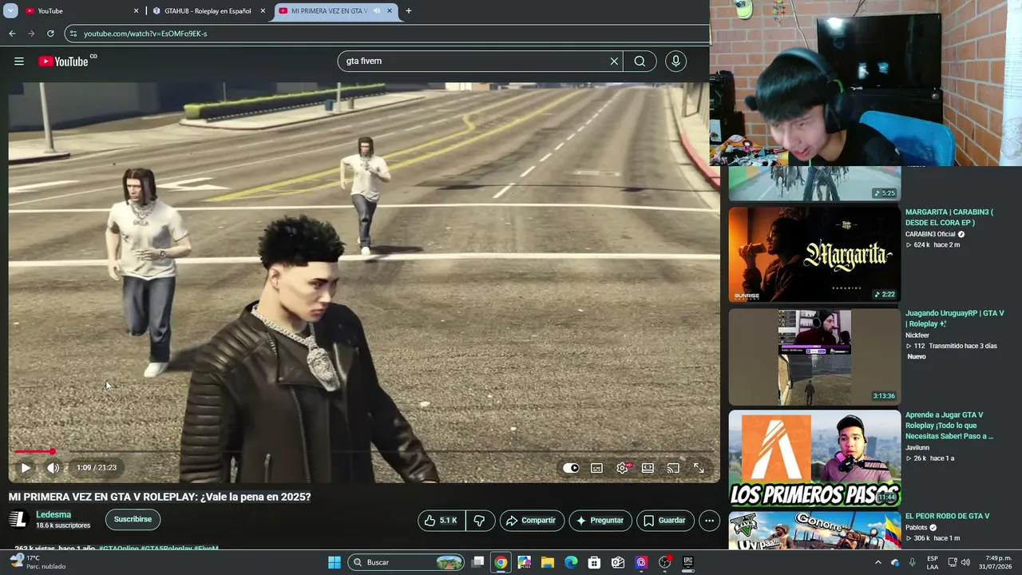Run search with the magnifier button
Image resolution: width=1022 pixels, height=575 pixels.
[640, 61]
